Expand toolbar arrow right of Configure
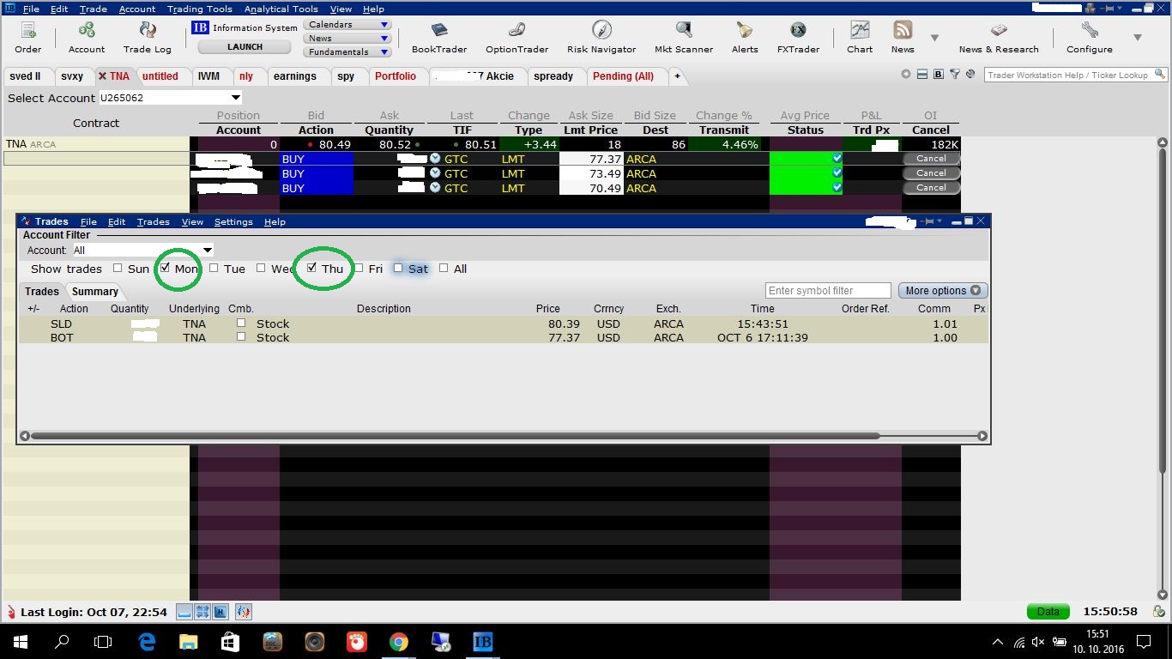 (x=1138, y=38)
